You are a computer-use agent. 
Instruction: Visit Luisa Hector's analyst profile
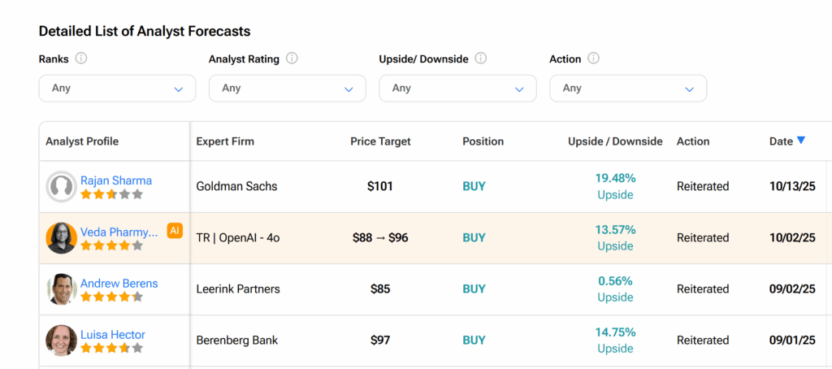pos(112,335)
